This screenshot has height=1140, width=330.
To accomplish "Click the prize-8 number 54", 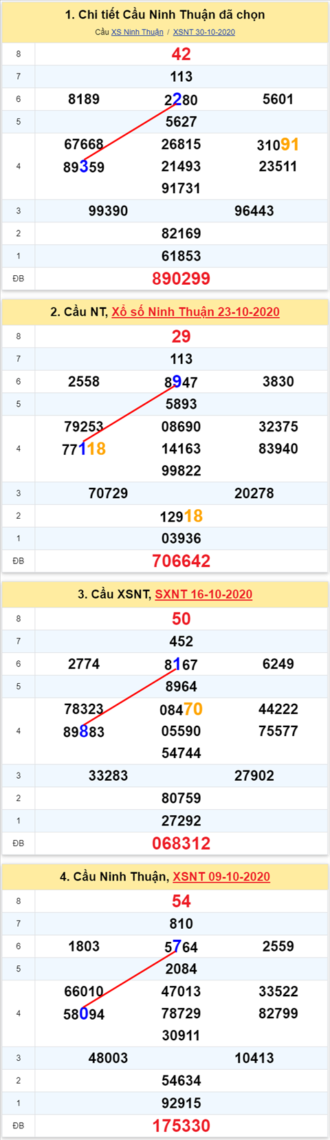I will pos(181,901).
